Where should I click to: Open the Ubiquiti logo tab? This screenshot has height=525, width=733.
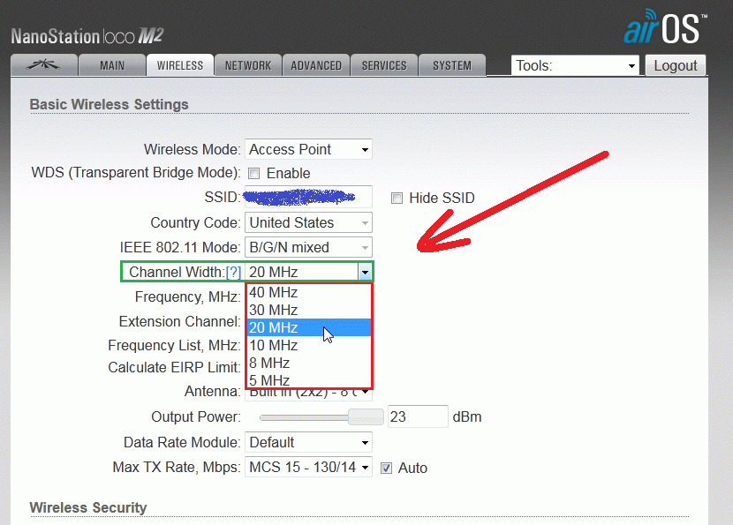pyautogui.click(x=44, y=65)
